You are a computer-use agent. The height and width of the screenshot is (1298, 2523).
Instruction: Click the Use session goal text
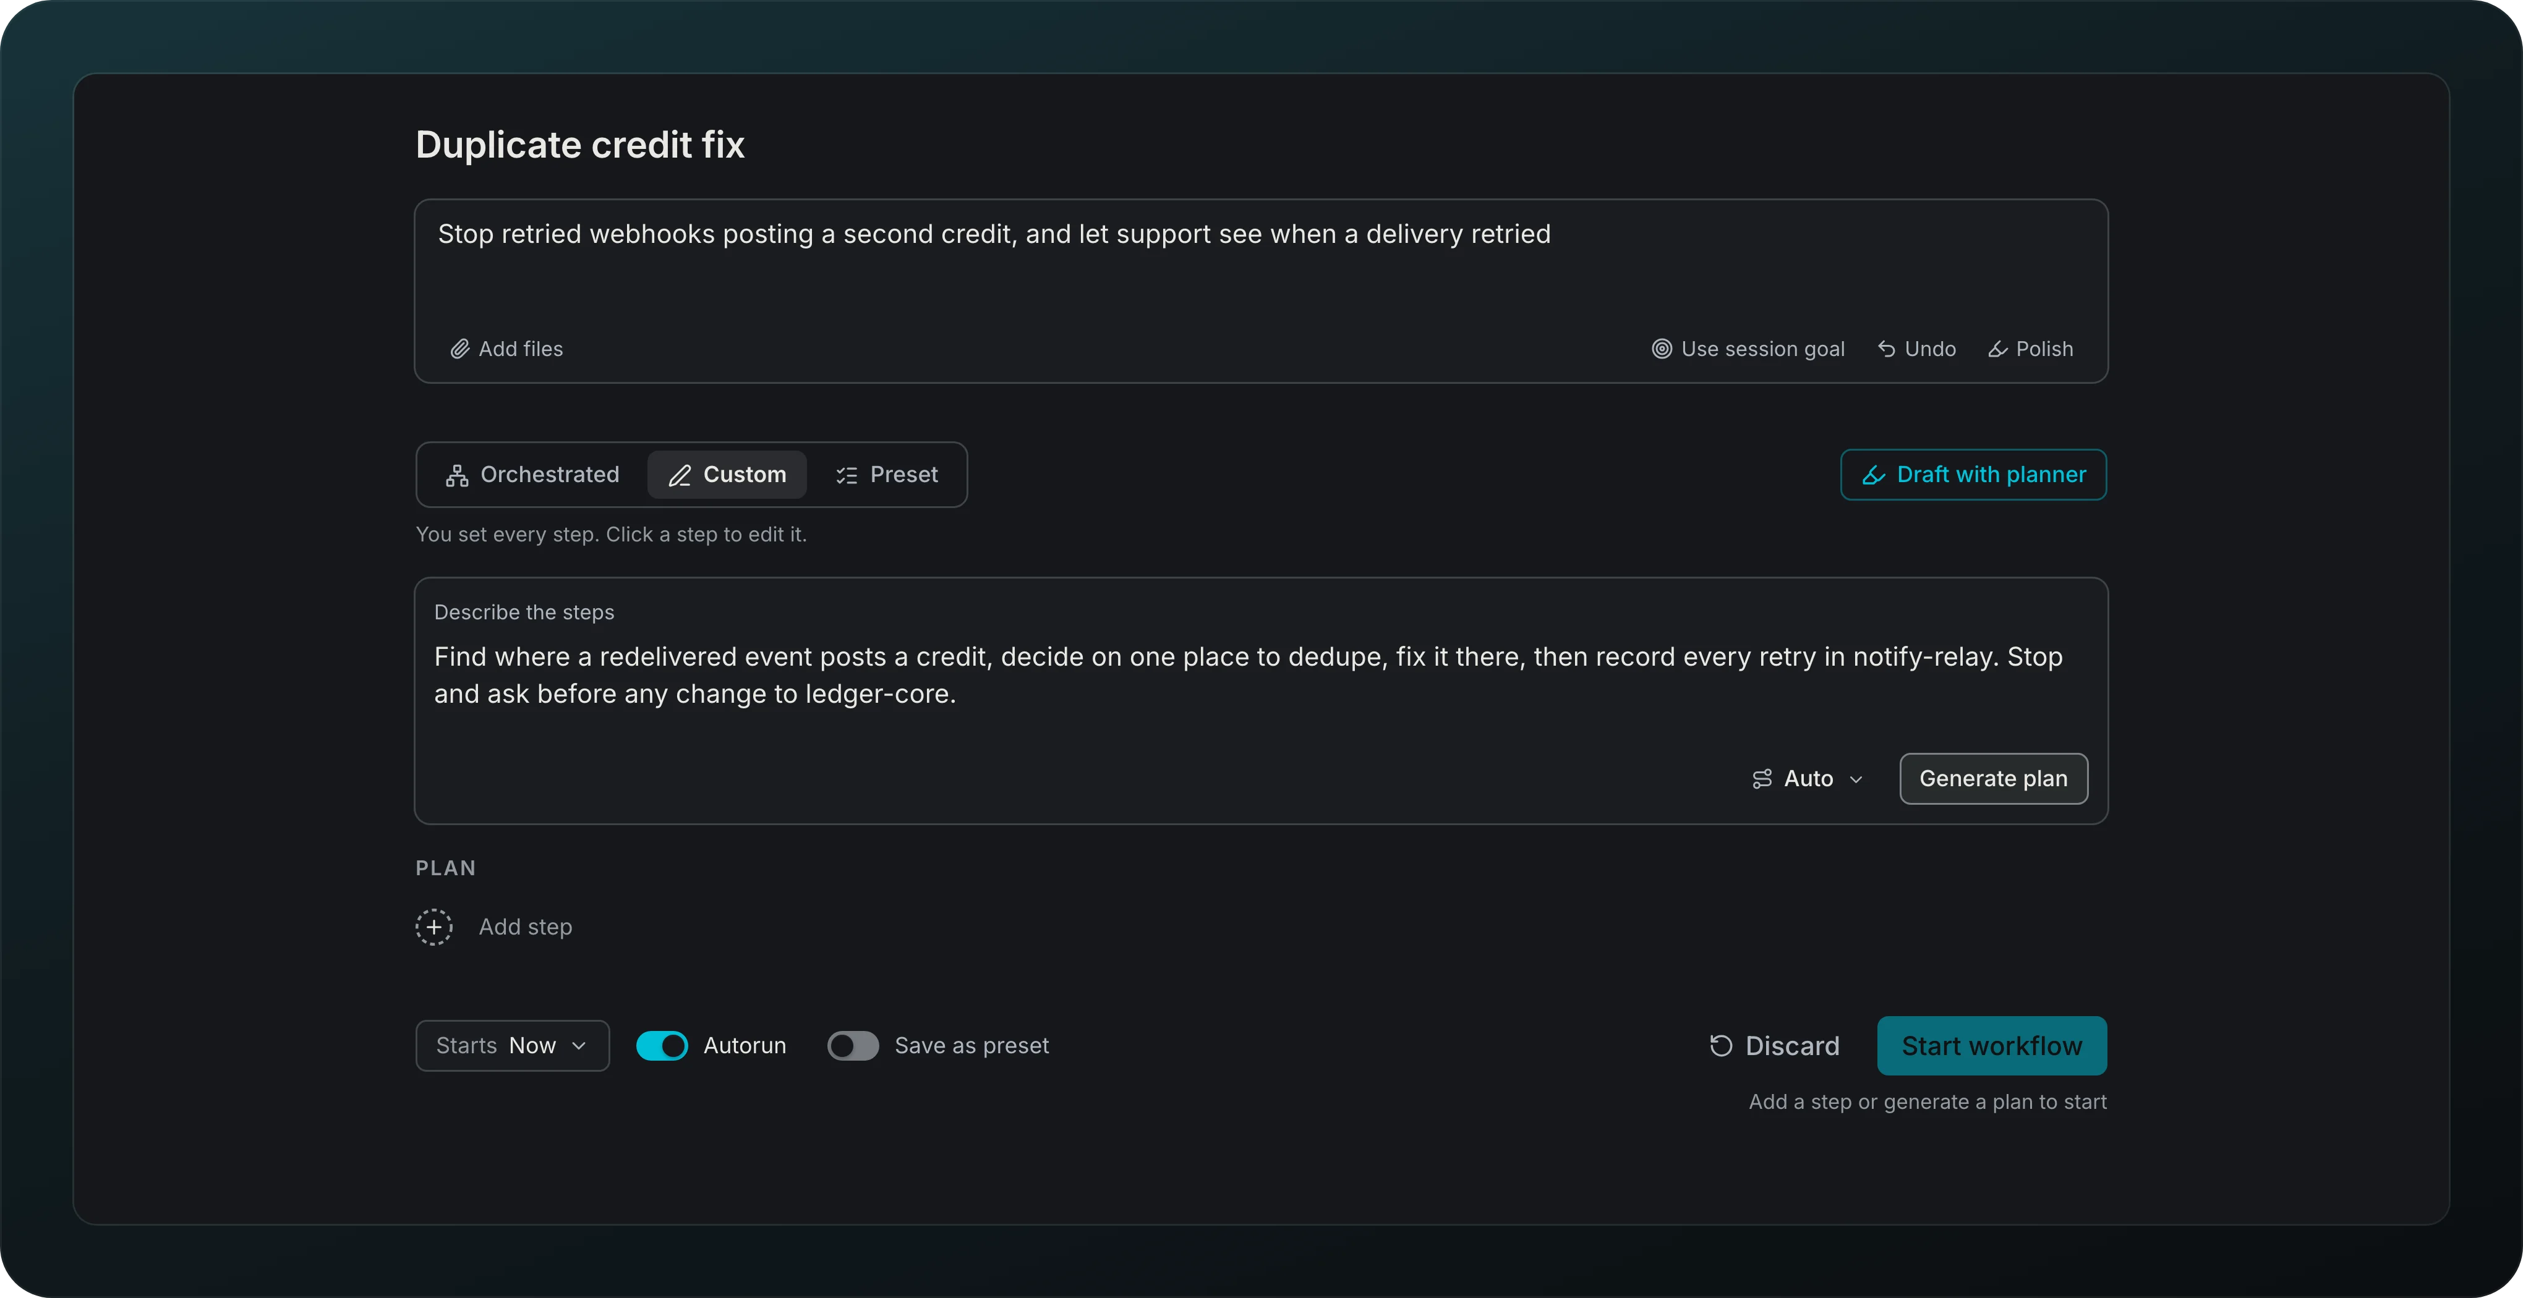point(1763,349)
